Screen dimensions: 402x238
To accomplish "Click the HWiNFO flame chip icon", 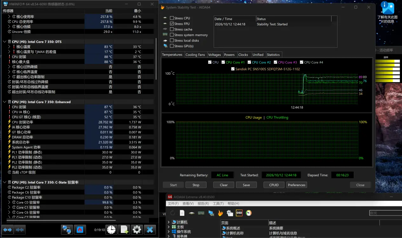I will 80,229.
